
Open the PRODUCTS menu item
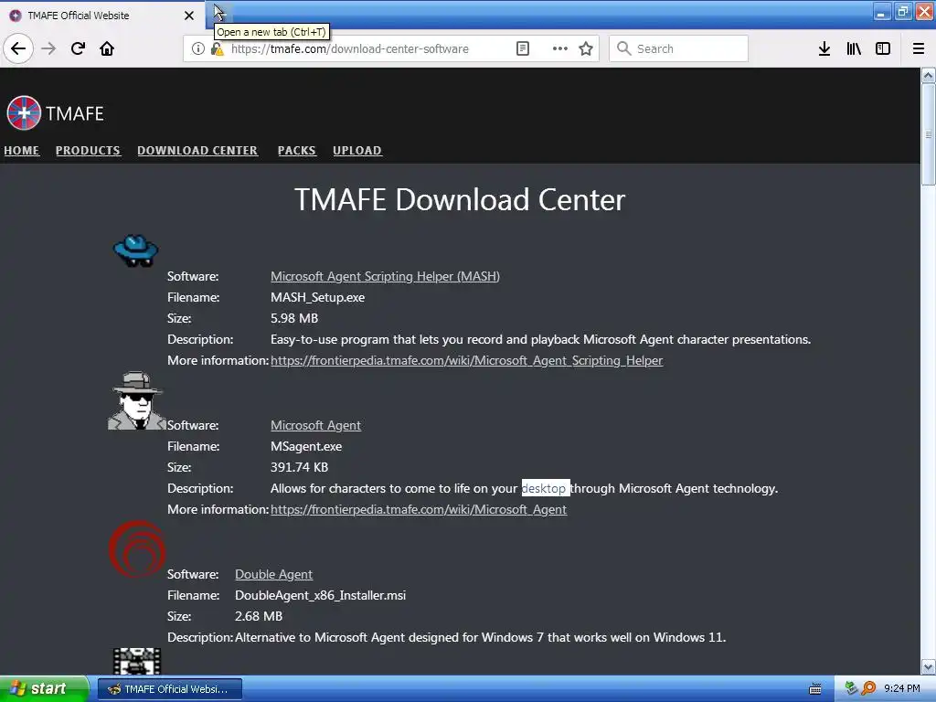(x=88, y=151)
